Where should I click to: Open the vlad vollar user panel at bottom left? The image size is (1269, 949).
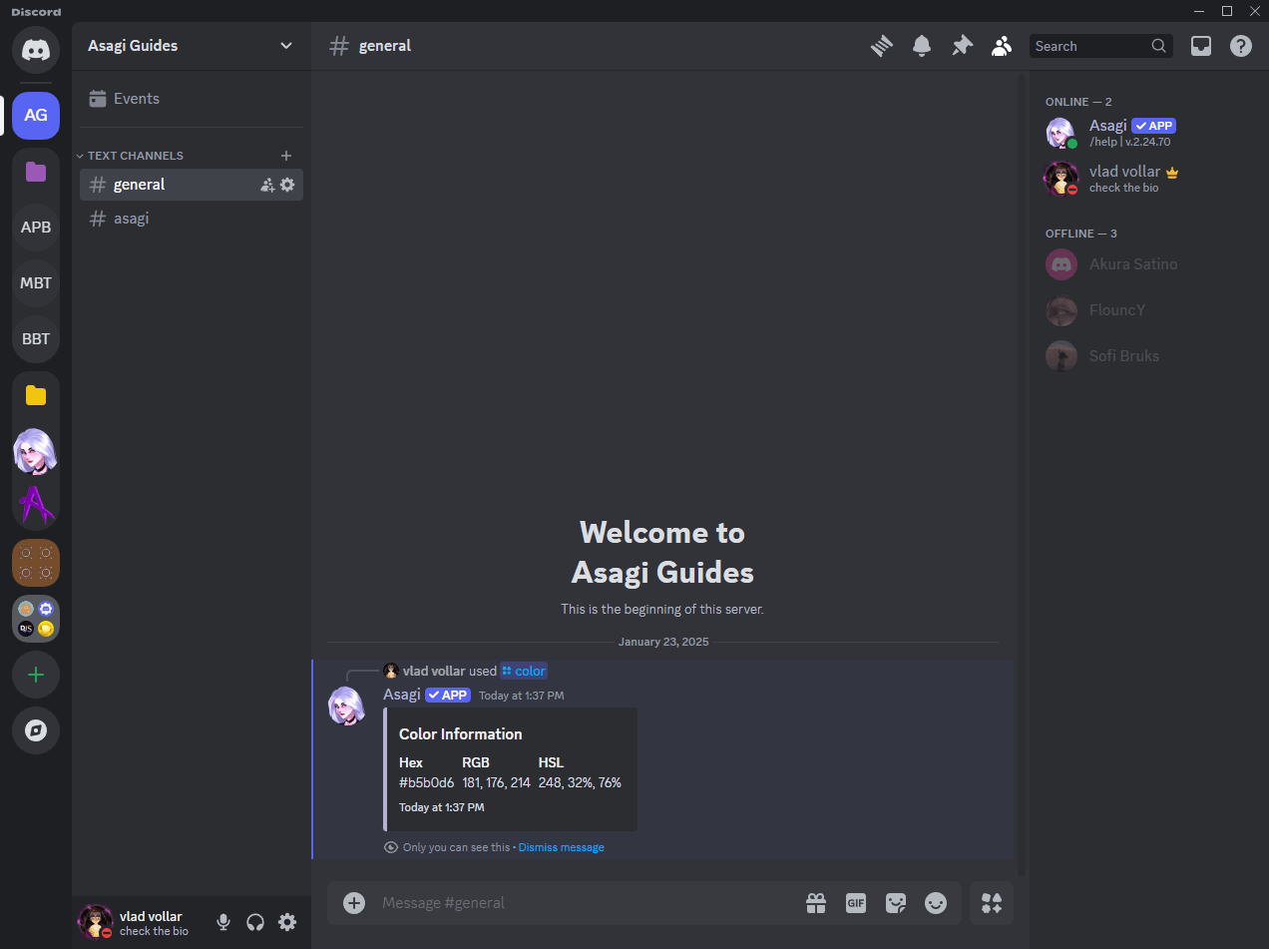point(141,922)
